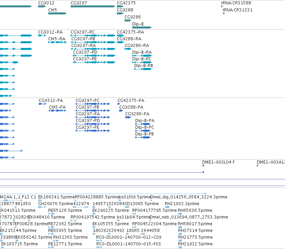Click the tRNA:CR31588 label
The height and width of the screenshot is (249, 285).
236,3
